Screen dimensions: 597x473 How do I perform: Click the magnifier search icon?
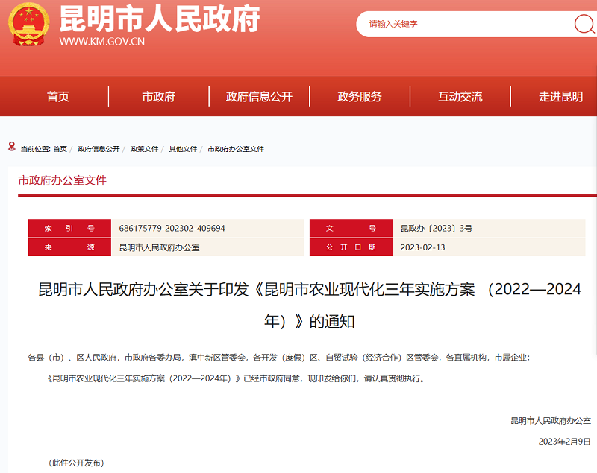[584, 24]
